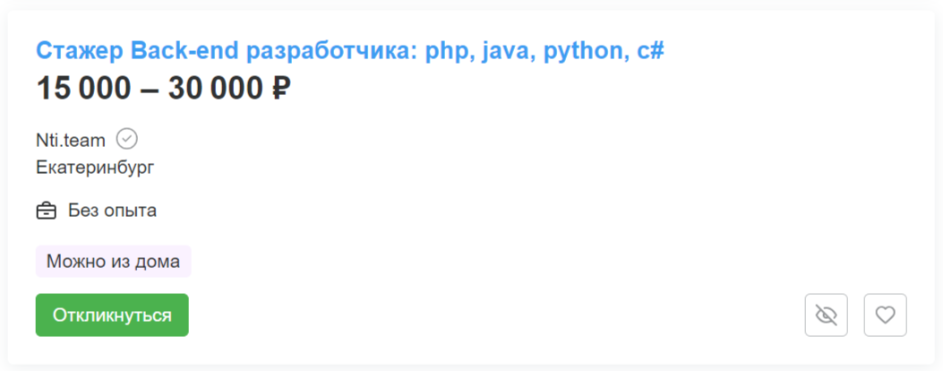Toggle the heart favorite button
Screen dimensions: 943x371
tap(886, 315)
